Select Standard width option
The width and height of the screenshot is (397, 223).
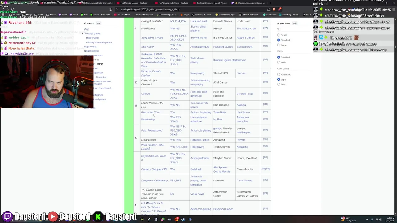tap(279, 57)
